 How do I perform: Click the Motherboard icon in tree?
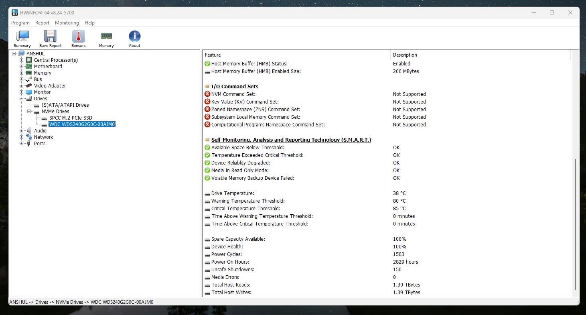29,67
